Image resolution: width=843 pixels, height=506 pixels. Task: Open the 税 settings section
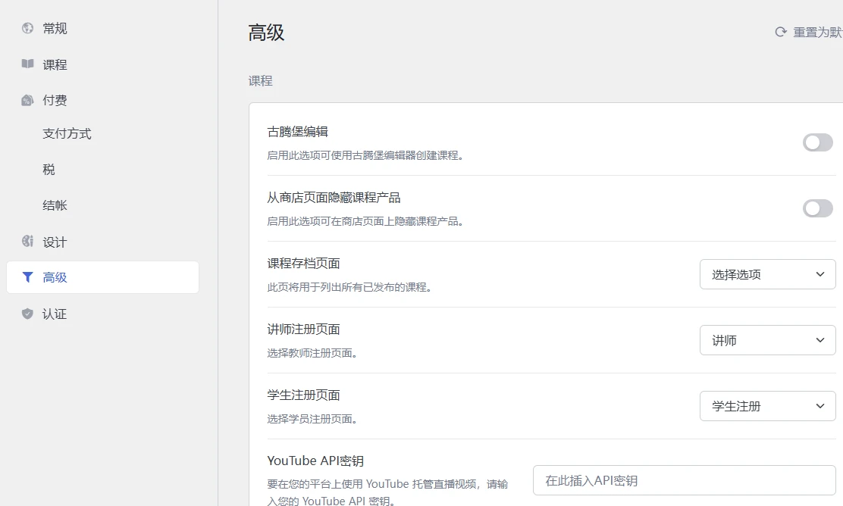pyautogui.click(x=48, y=169)
